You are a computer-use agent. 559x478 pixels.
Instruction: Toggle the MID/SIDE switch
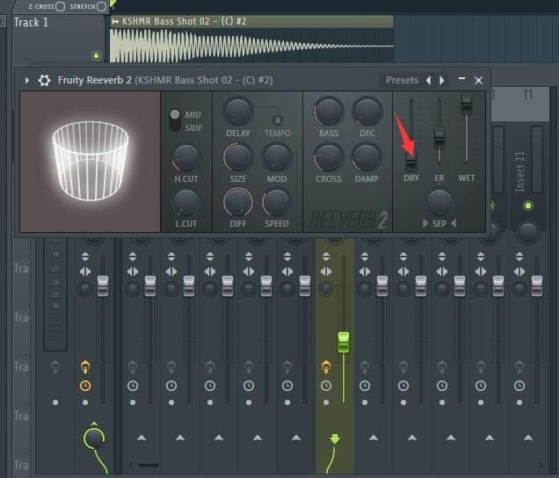coord(175,119)
